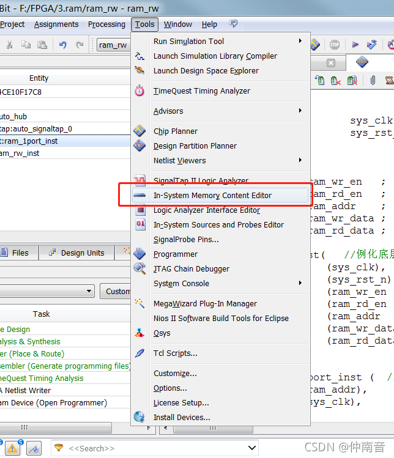Open the Tools menu
This screenshot has height=458, width=394.
[x=144, y=24]
